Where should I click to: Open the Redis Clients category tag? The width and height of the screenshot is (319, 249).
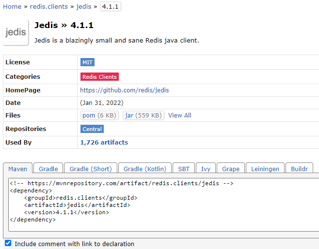pos(99,77)
